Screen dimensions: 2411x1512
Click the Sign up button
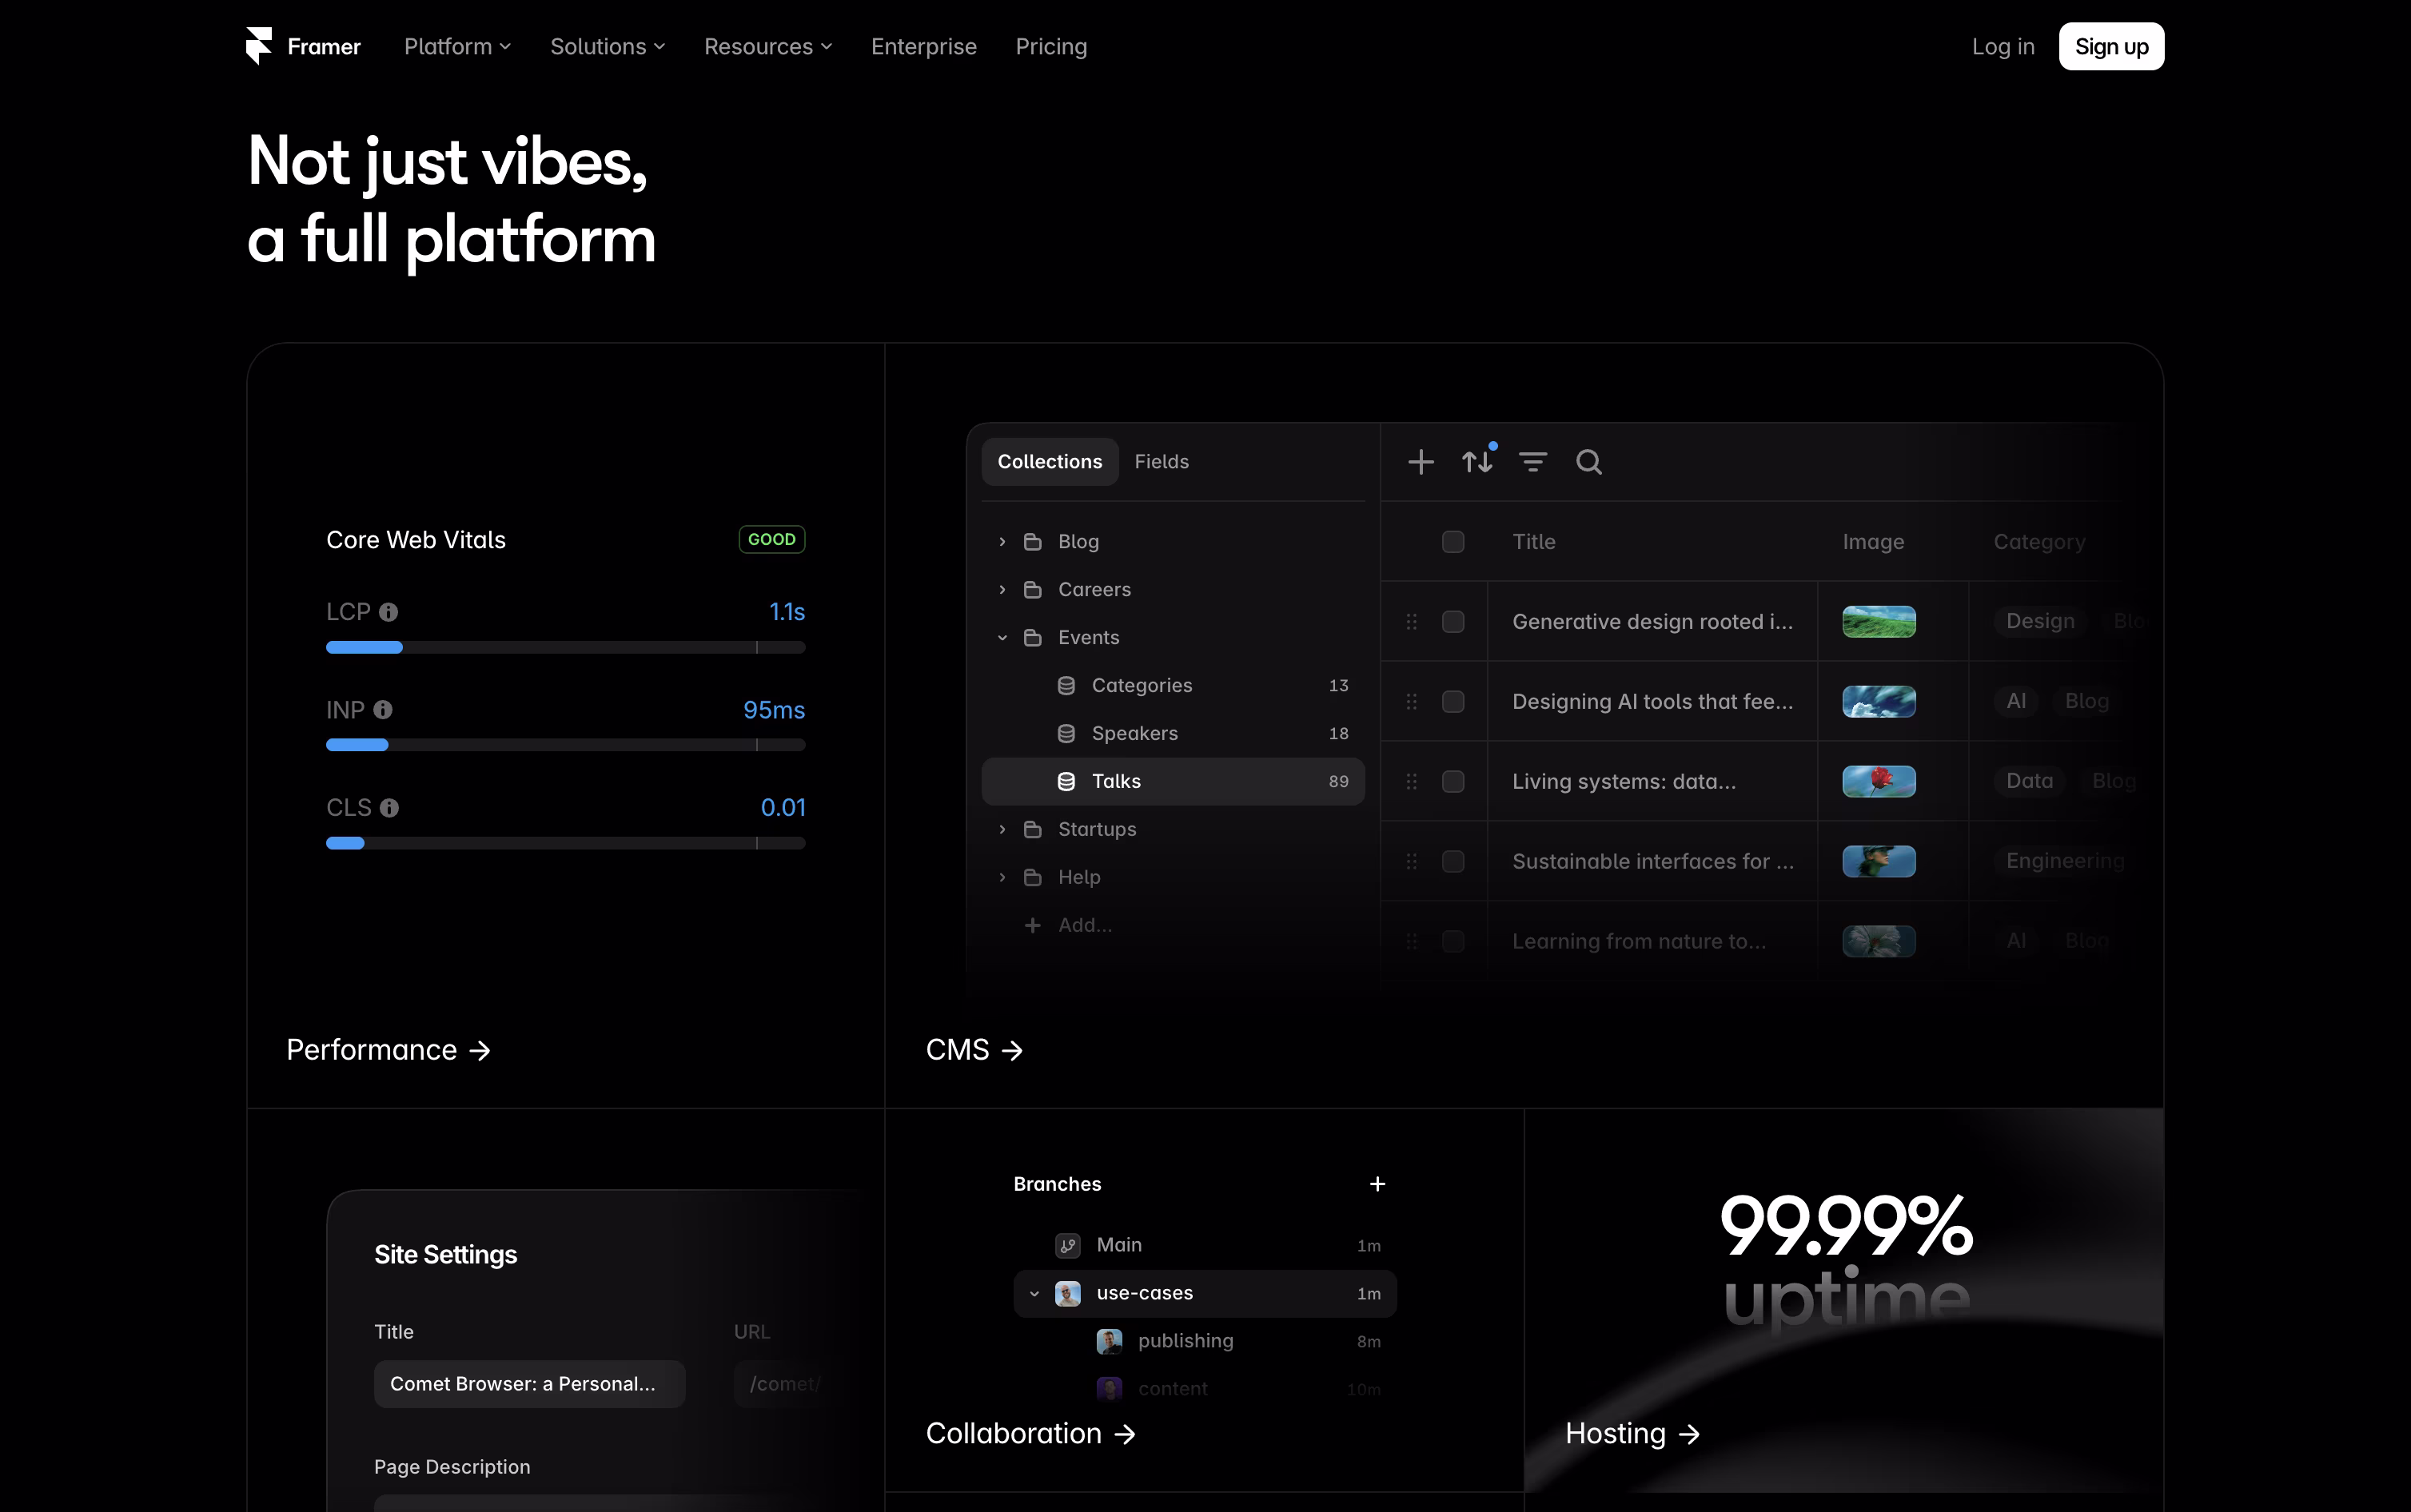tap(2110, 46)
